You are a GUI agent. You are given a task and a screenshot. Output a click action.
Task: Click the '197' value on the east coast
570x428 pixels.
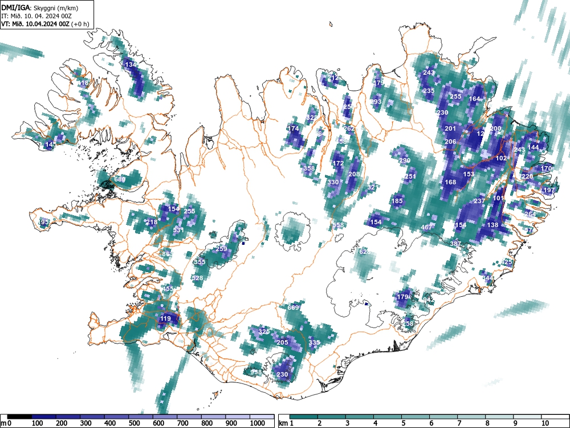[548, 190]
